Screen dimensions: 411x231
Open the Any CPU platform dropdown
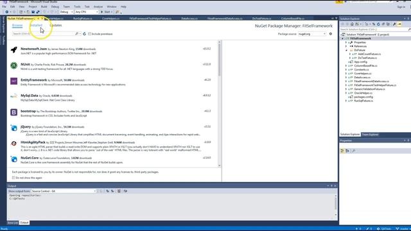(87, 12)
